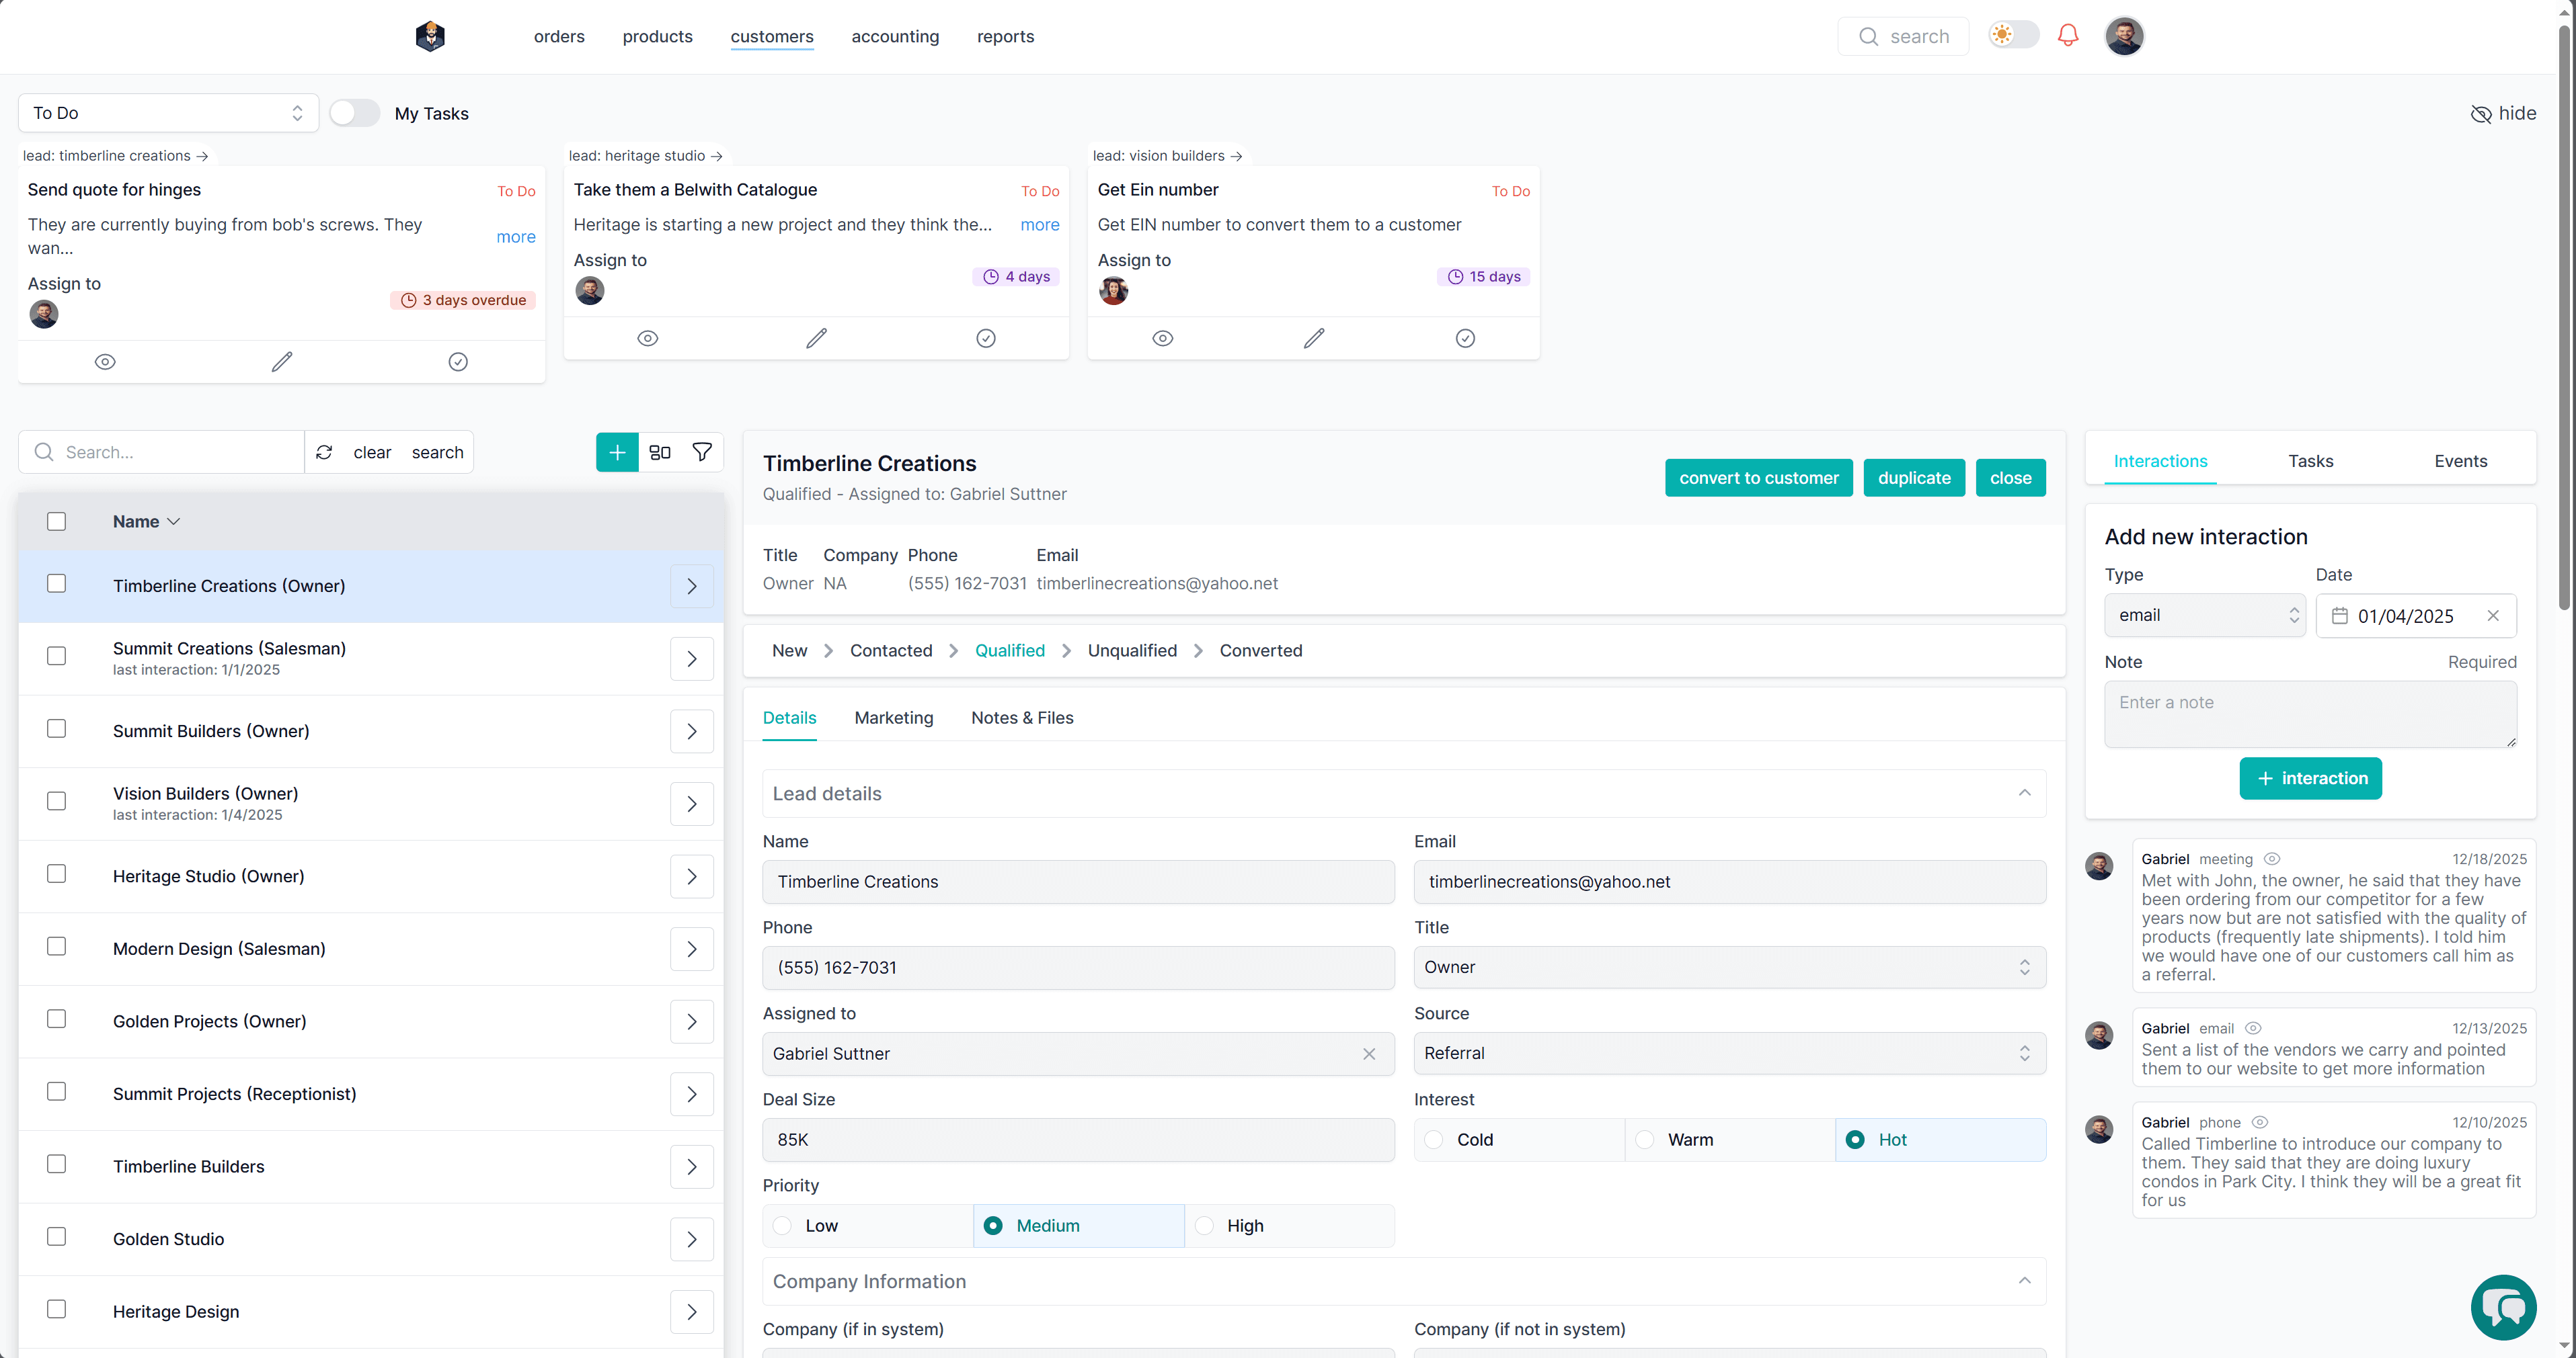The image size is (2576, 1358).
Task: Hide the tasks panel with hide link
Action: (x=2503, y=113)
